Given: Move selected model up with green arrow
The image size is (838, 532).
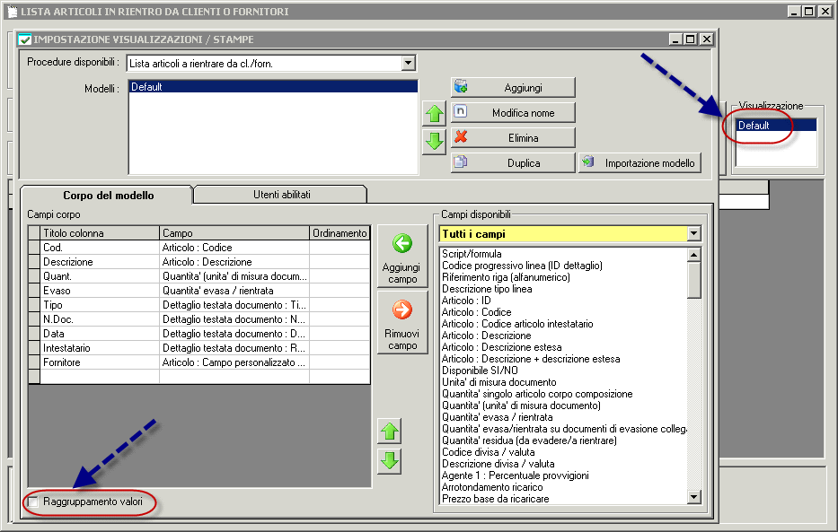Looking at the screenshot, I should tap(434, 113).
